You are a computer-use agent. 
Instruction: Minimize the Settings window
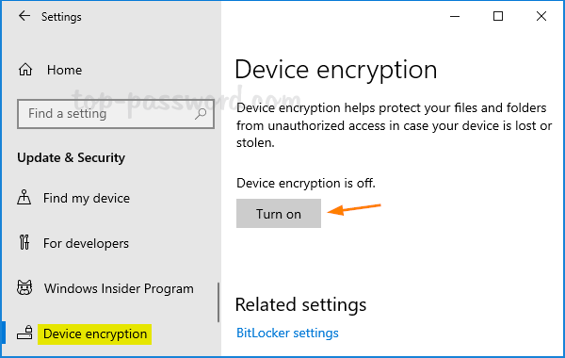click(x=455, y=16)
